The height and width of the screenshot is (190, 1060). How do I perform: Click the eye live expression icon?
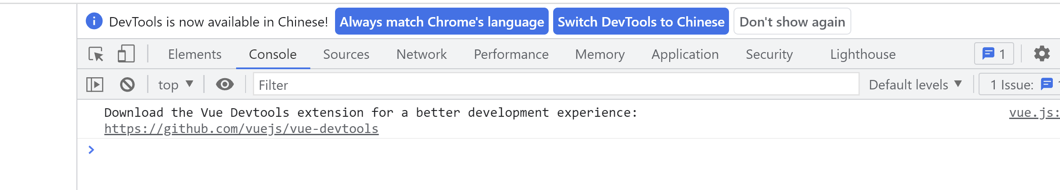224,84
